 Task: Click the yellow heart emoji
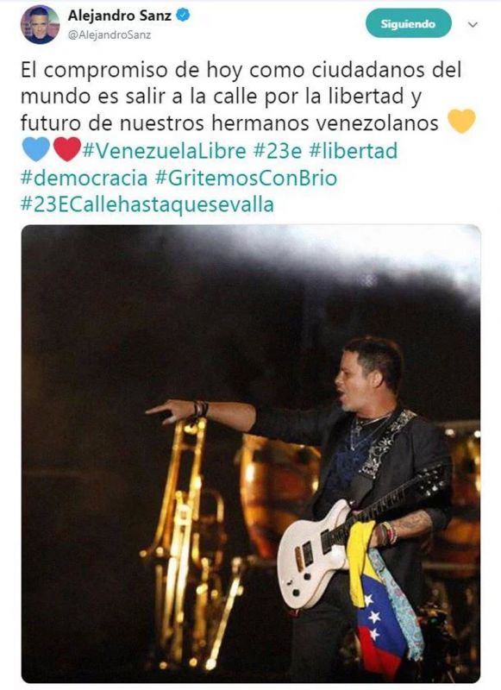pos(461,121)
